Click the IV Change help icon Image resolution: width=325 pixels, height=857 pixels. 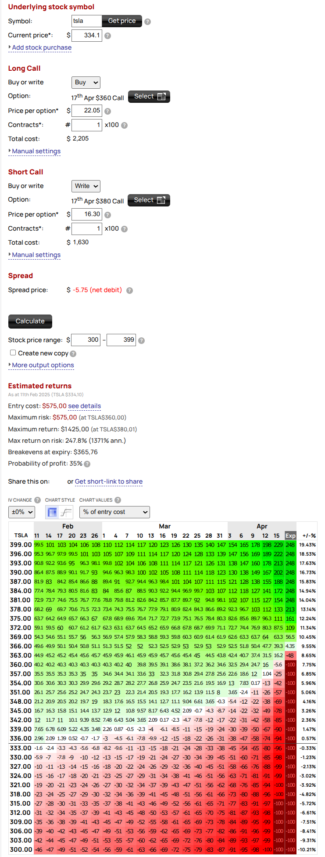coord(37,500)
